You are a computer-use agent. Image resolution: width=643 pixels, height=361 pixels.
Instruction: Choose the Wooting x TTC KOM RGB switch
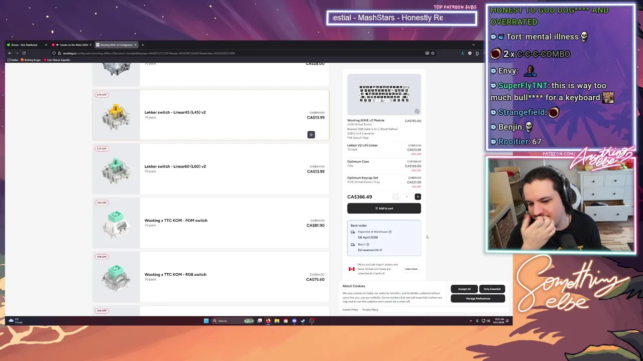click(x=210, y=277)
